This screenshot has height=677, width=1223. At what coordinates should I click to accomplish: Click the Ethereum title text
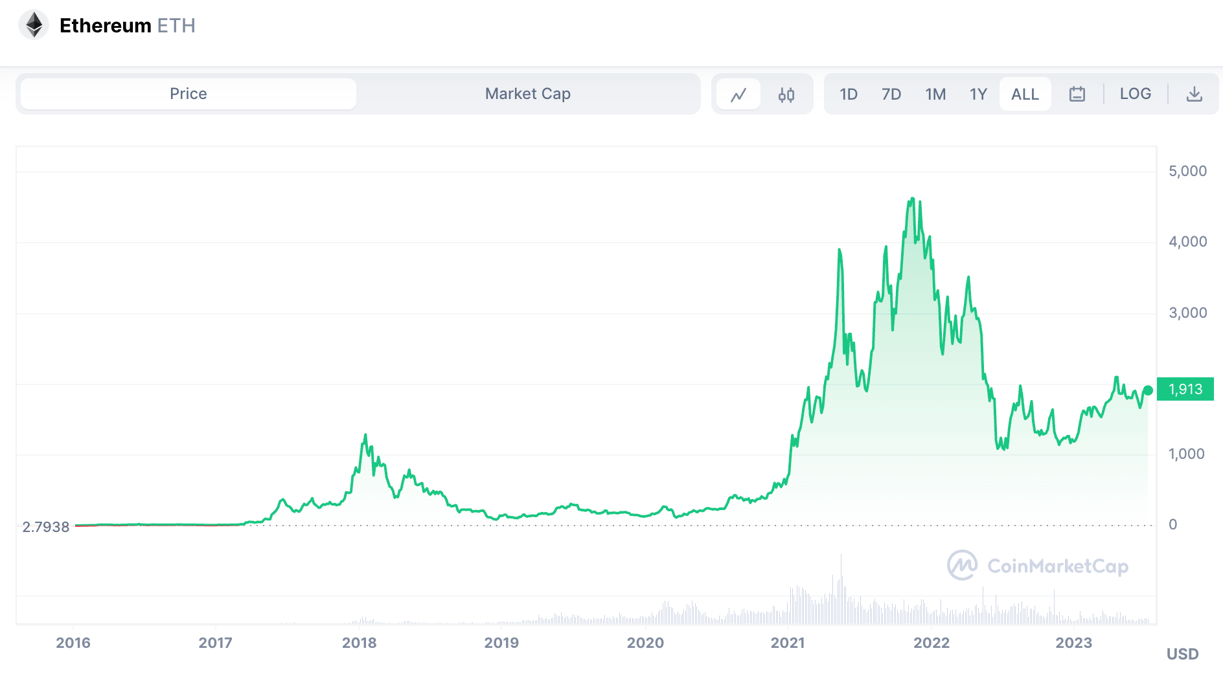coord(105,25)
